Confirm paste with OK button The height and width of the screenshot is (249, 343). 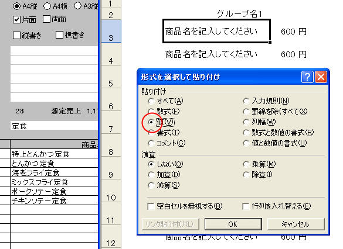tap(233, 224)
